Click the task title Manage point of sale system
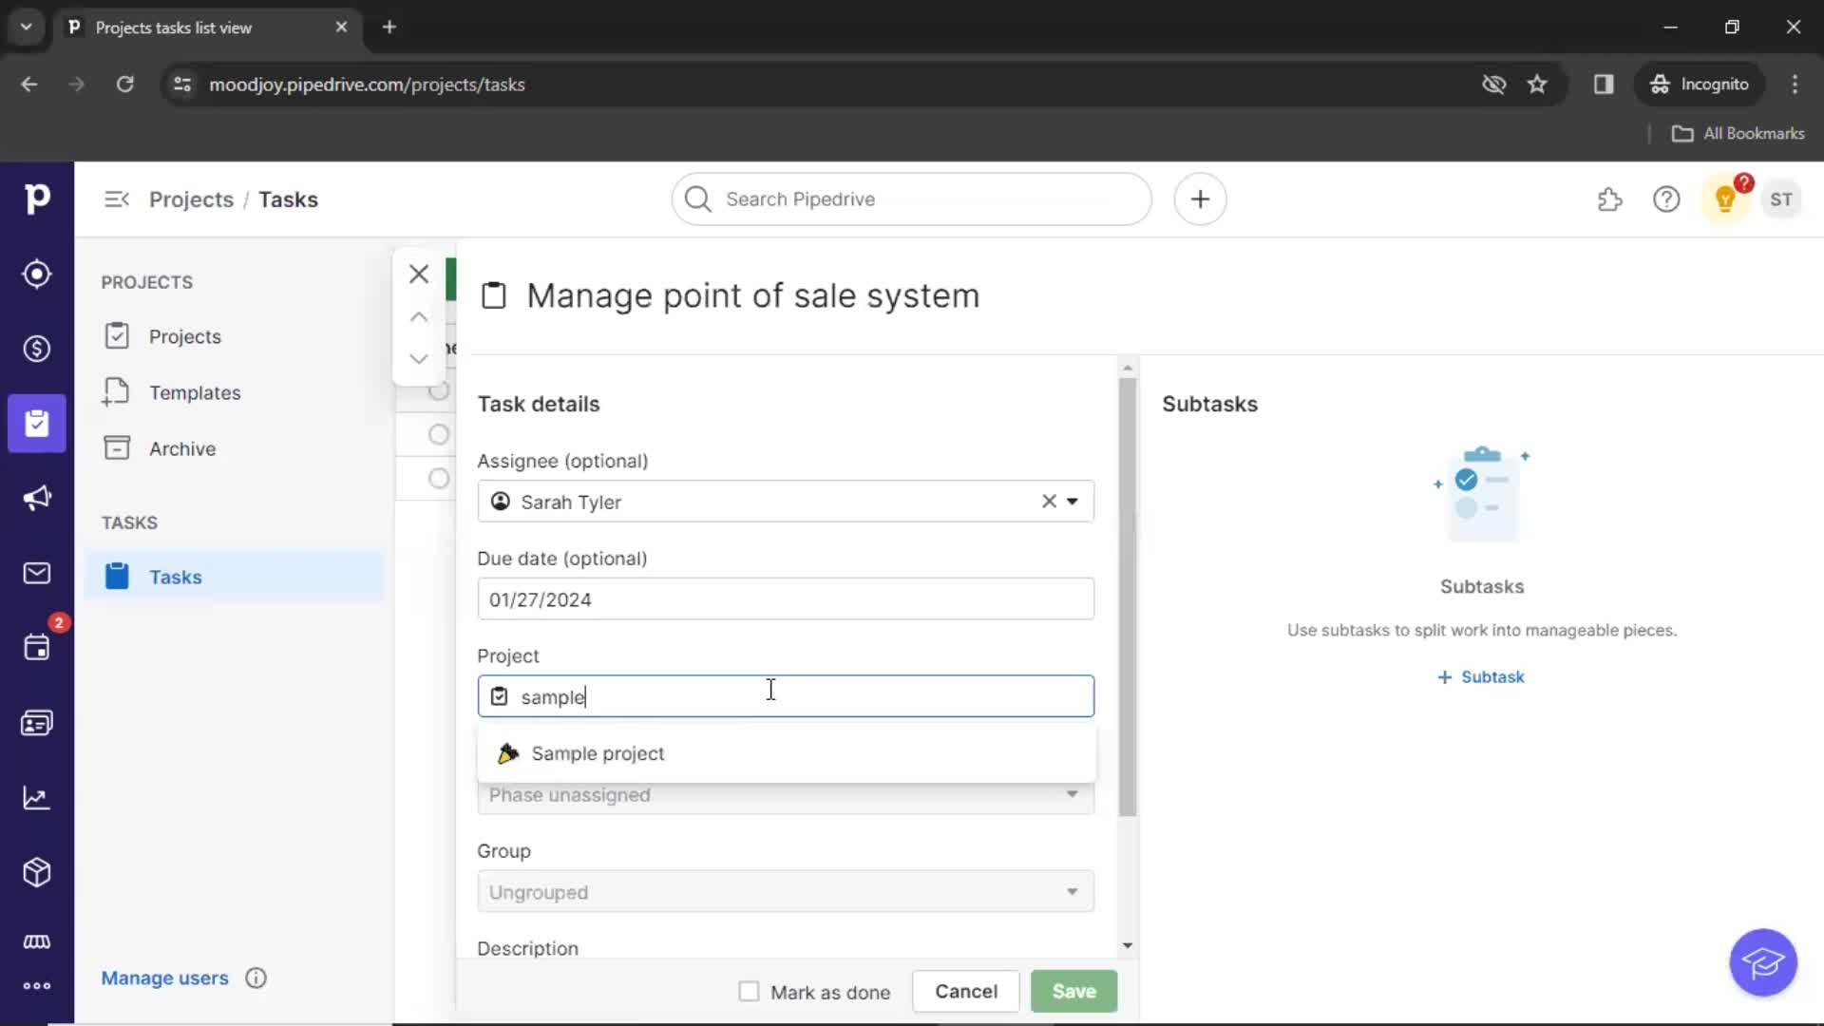1824x1026 pixels. click(752, 295)
